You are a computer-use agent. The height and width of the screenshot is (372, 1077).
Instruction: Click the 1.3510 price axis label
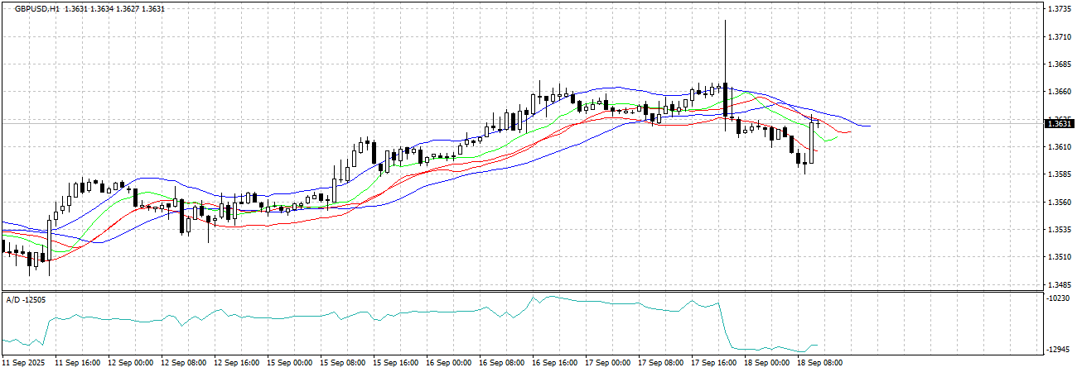[x=1058, y=257]
